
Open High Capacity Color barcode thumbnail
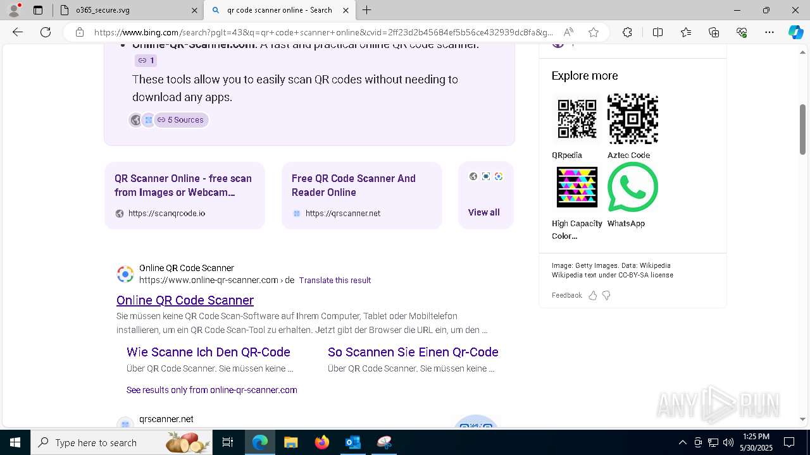[x=576, y=187]
